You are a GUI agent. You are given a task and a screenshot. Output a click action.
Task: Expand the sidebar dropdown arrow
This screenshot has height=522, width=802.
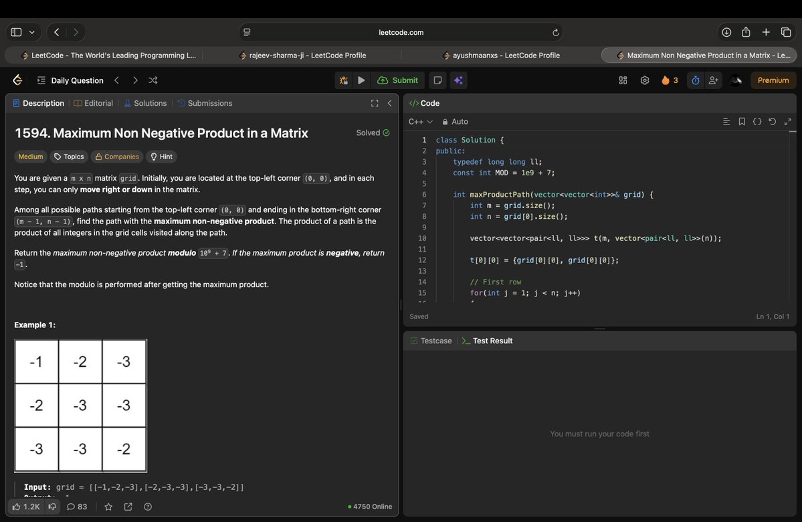coord(31,32)
